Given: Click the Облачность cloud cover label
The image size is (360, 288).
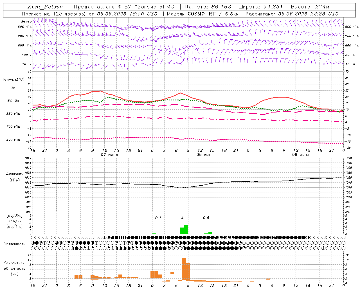Looking at the screenshot, I should pos(14,244).
